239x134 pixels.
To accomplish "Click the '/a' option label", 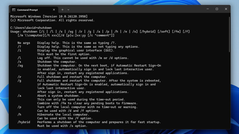I will (x=19, y=96).
